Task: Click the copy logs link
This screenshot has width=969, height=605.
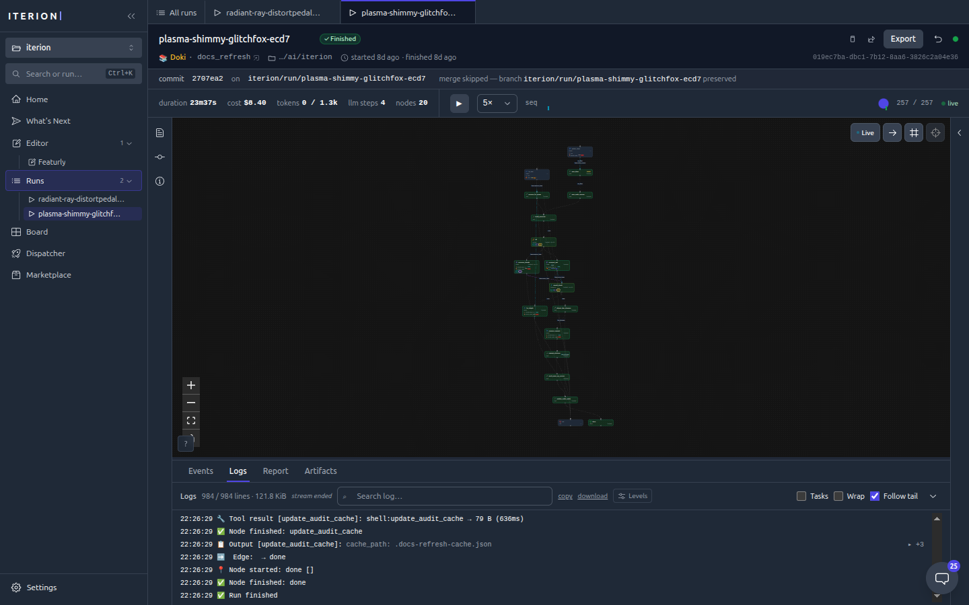Action: [565, 496]
